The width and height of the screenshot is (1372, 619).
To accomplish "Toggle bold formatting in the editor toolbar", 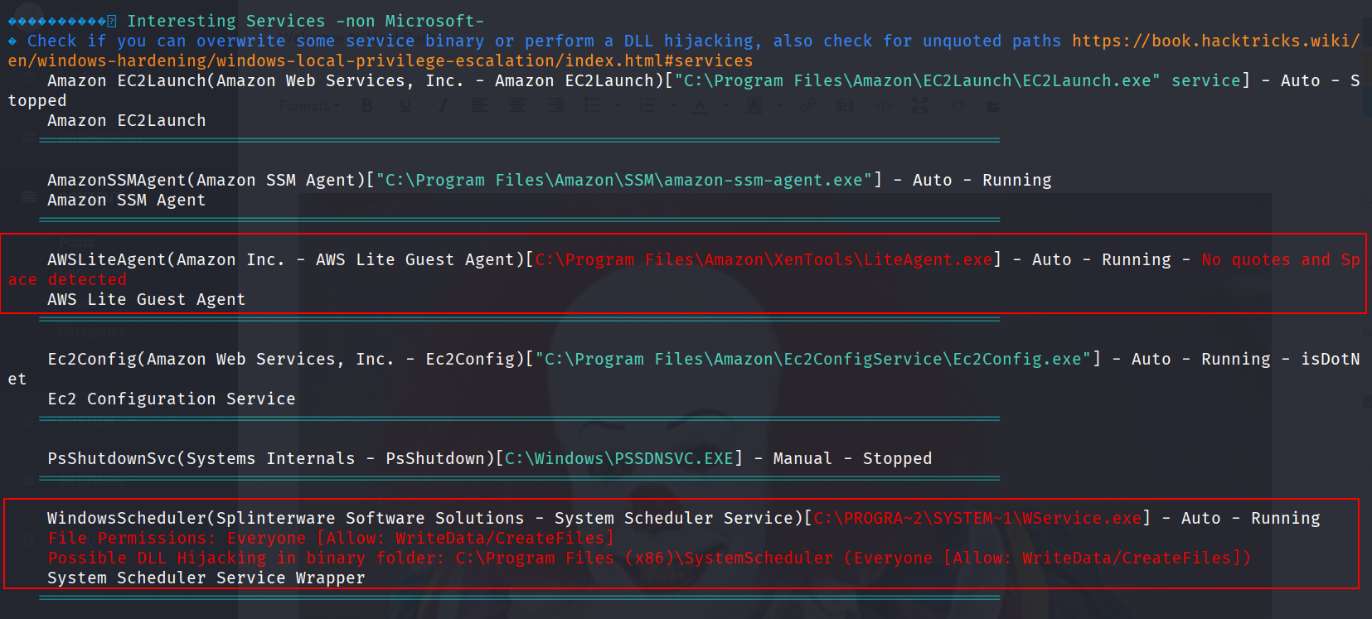I will tap(367, 105).
